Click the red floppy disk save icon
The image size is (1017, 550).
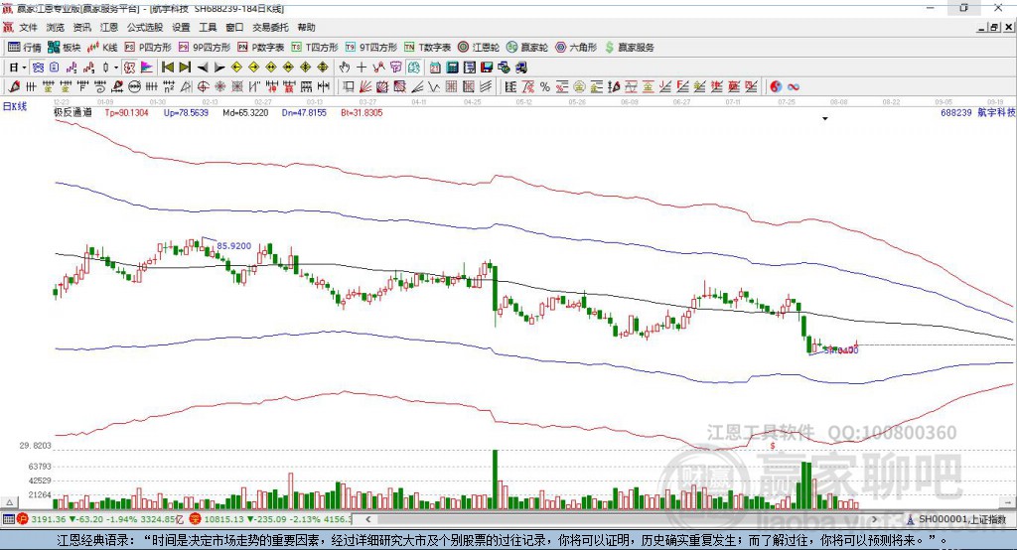(487, 67)
